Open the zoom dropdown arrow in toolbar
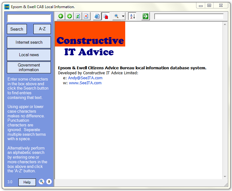 pyautogui.click(x=123, y=16)
